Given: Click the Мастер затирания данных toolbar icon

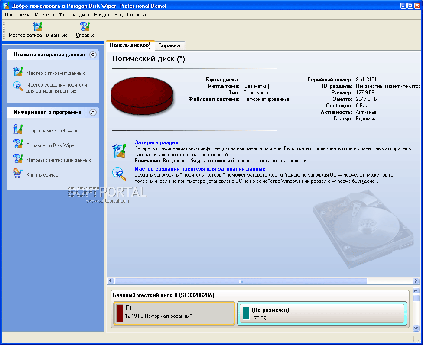Looking at the screenshot, I should [38, 26].
